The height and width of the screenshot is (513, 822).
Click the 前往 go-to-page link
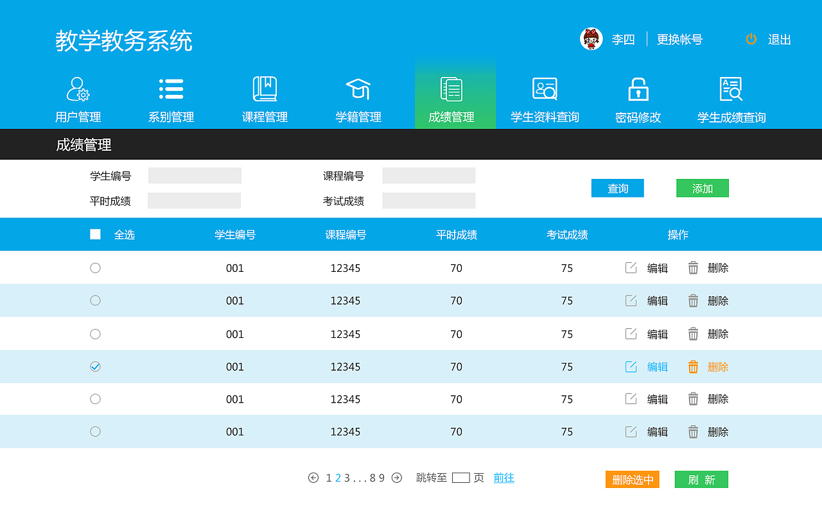pyautogui.click(x=503, y=478)
